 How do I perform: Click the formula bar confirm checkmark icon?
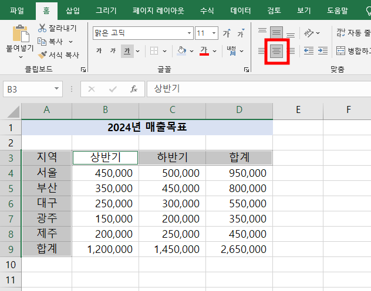[113, 89]
